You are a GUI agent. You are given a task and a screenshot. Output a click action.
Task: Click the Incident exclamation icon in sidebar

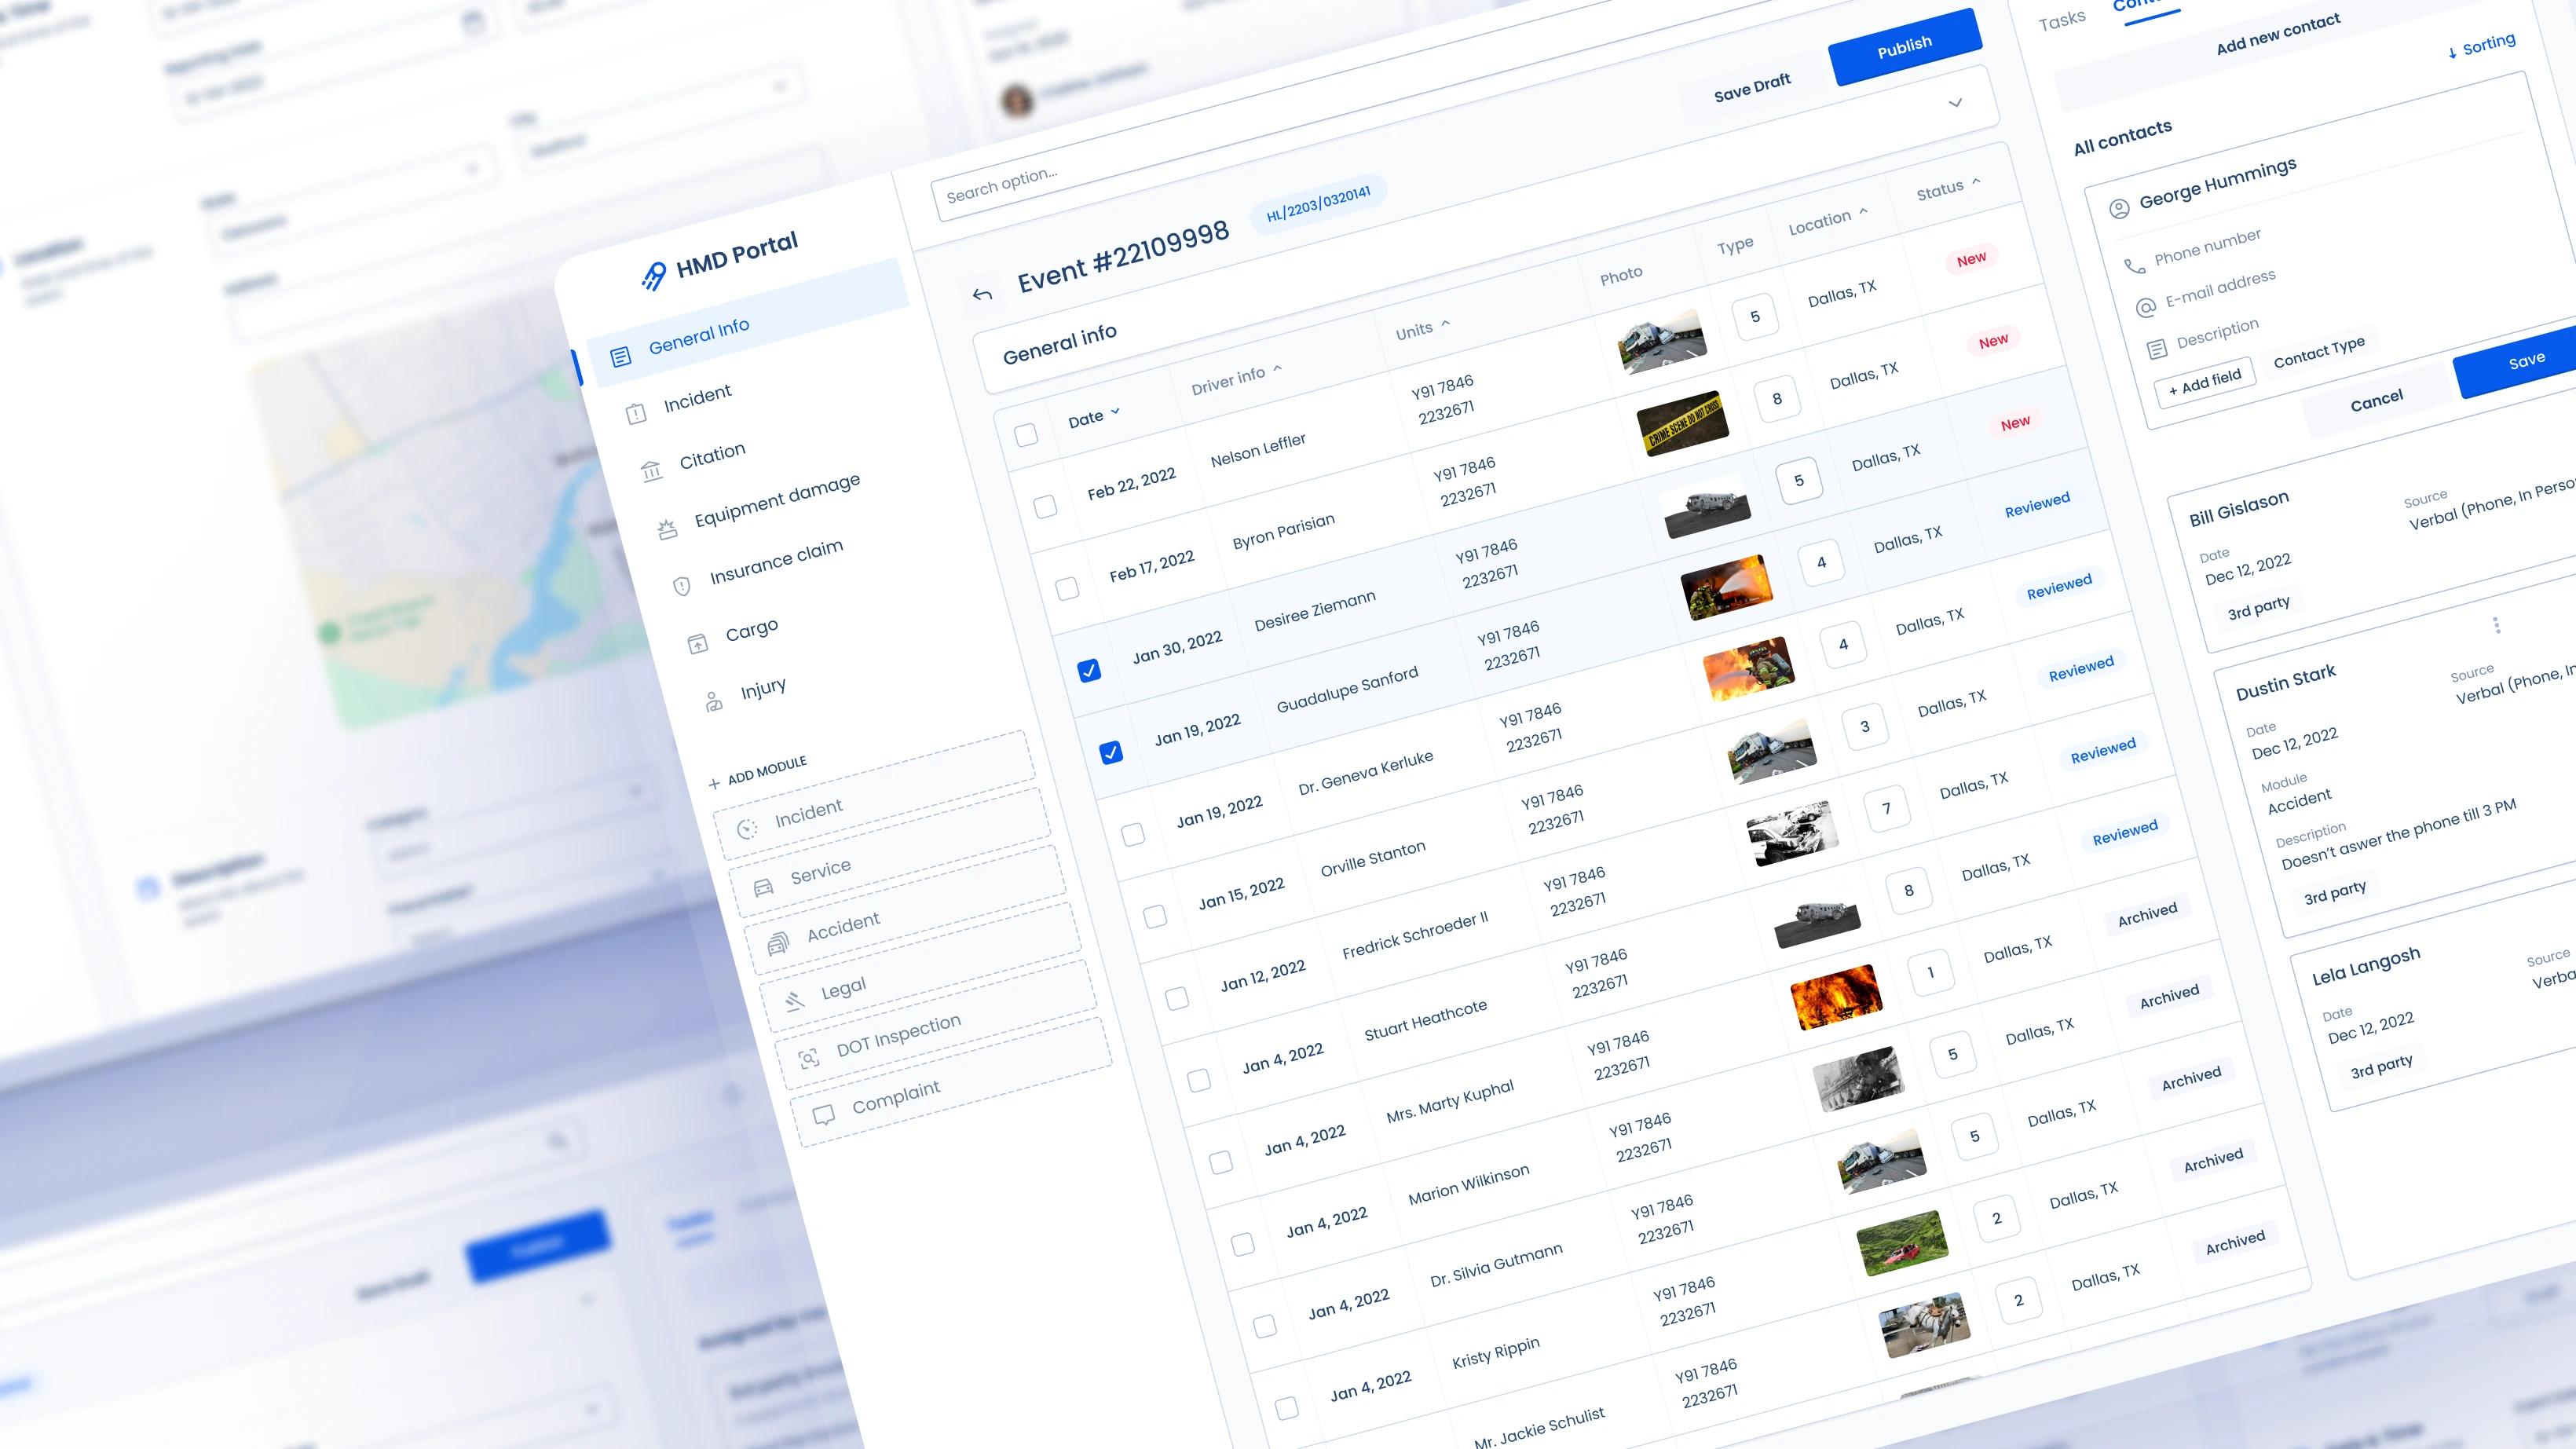tap(636, 414)
